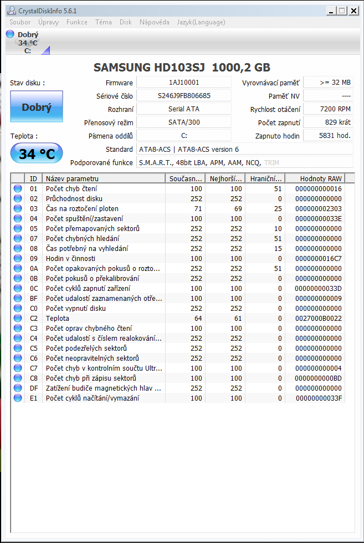Image resolution: width=364 pixels, height=543 pixels.
Task: Click the SAMSUNG HD103SJ 1000,2 GB heading
Action: click(182, 67)
